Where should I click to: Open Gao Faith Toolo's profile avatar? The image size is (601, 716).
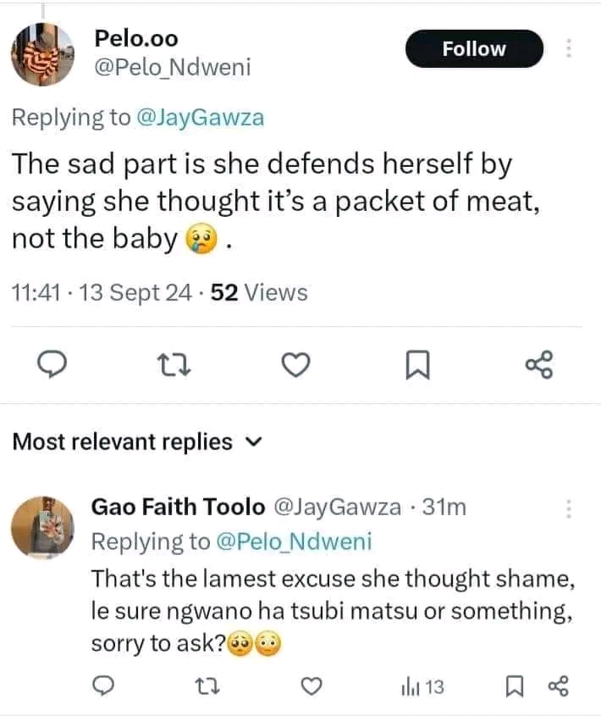(x=47, y=523)
